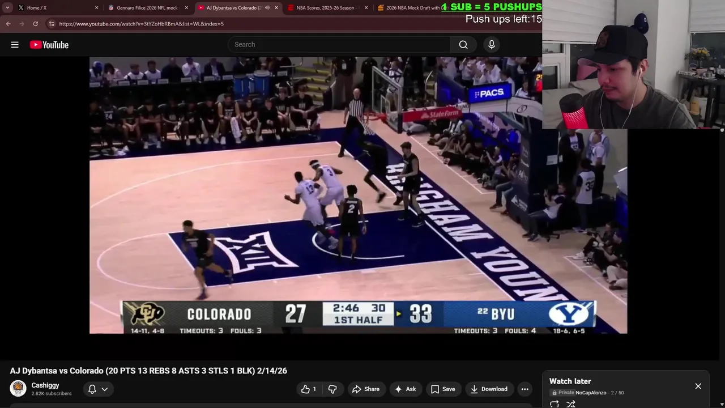Focus the YouTube search input field

(339, 45)
